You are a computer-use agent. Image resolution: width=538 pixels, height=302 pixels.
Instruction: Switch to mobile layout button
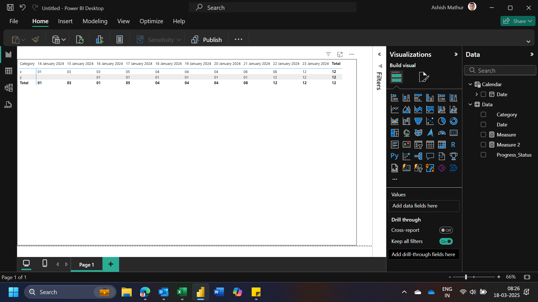coord(45,263)
